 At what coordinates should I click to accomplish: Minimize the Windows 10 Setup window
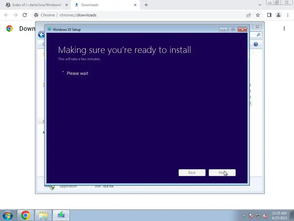pos(223,30)
